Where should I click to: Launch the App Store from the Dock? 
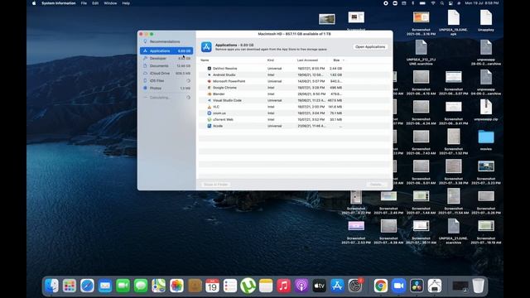pyautogui.click(x=337, y=286)
